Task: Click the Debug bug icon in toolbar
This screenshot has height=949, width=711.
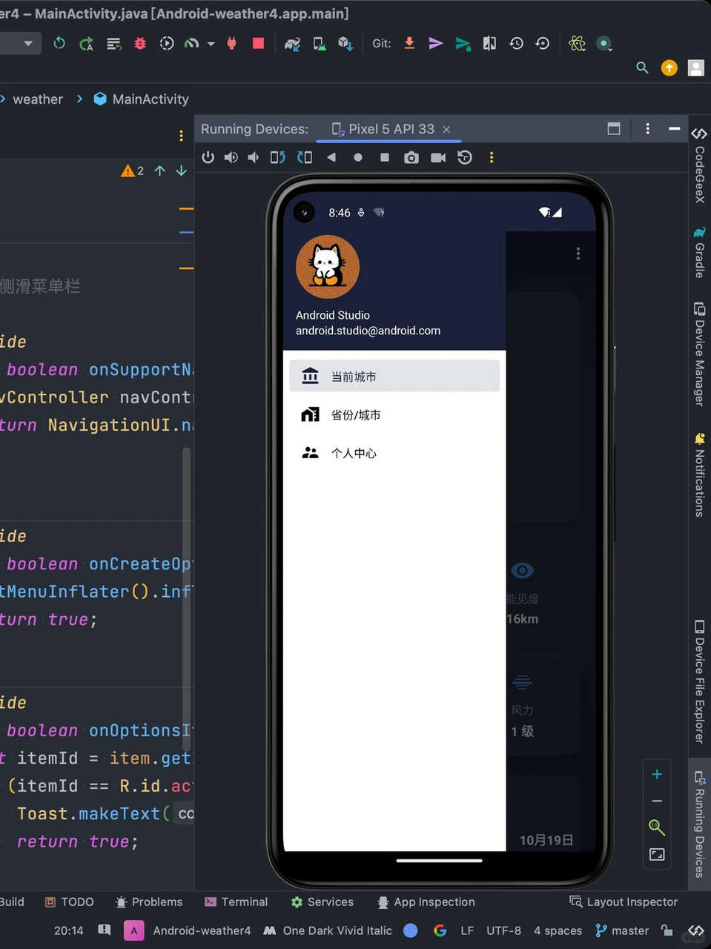Action: tap(140, 44)
